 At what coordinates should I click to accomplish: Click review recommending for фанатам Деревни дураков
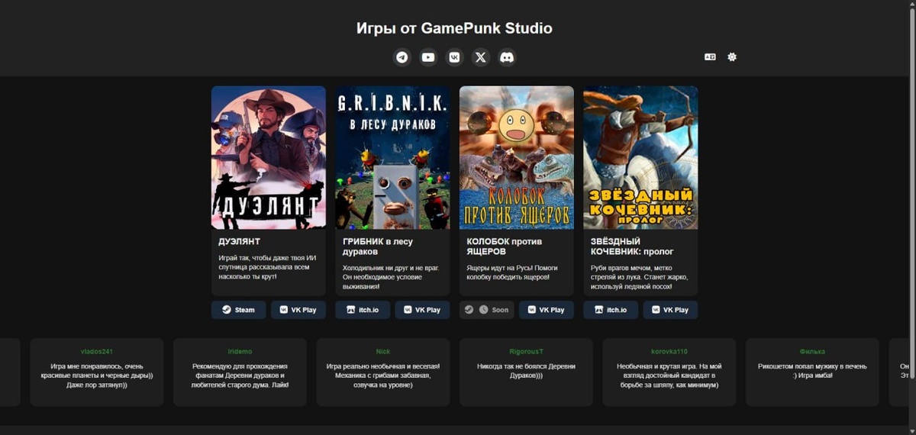tap(240, 375)
